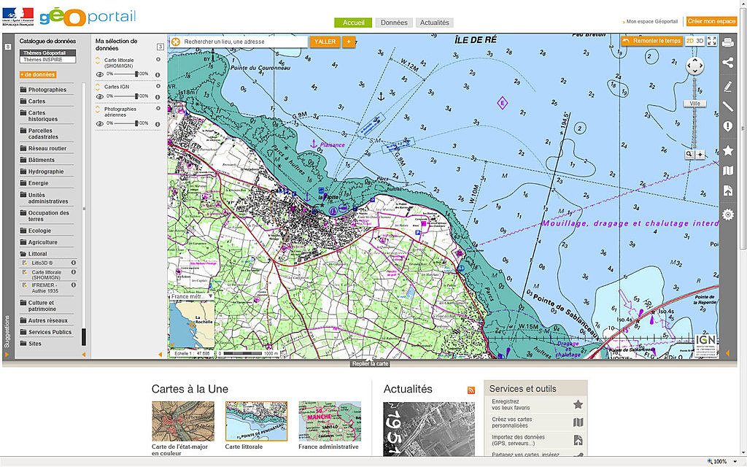Click the Y ALLER search button
747x467 pixels.
coord(325,42)
